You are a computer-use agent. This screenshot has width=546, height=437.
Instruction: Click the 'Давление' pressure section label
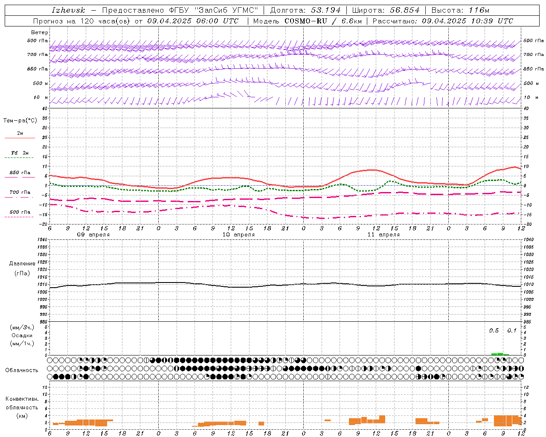point(22,264)
